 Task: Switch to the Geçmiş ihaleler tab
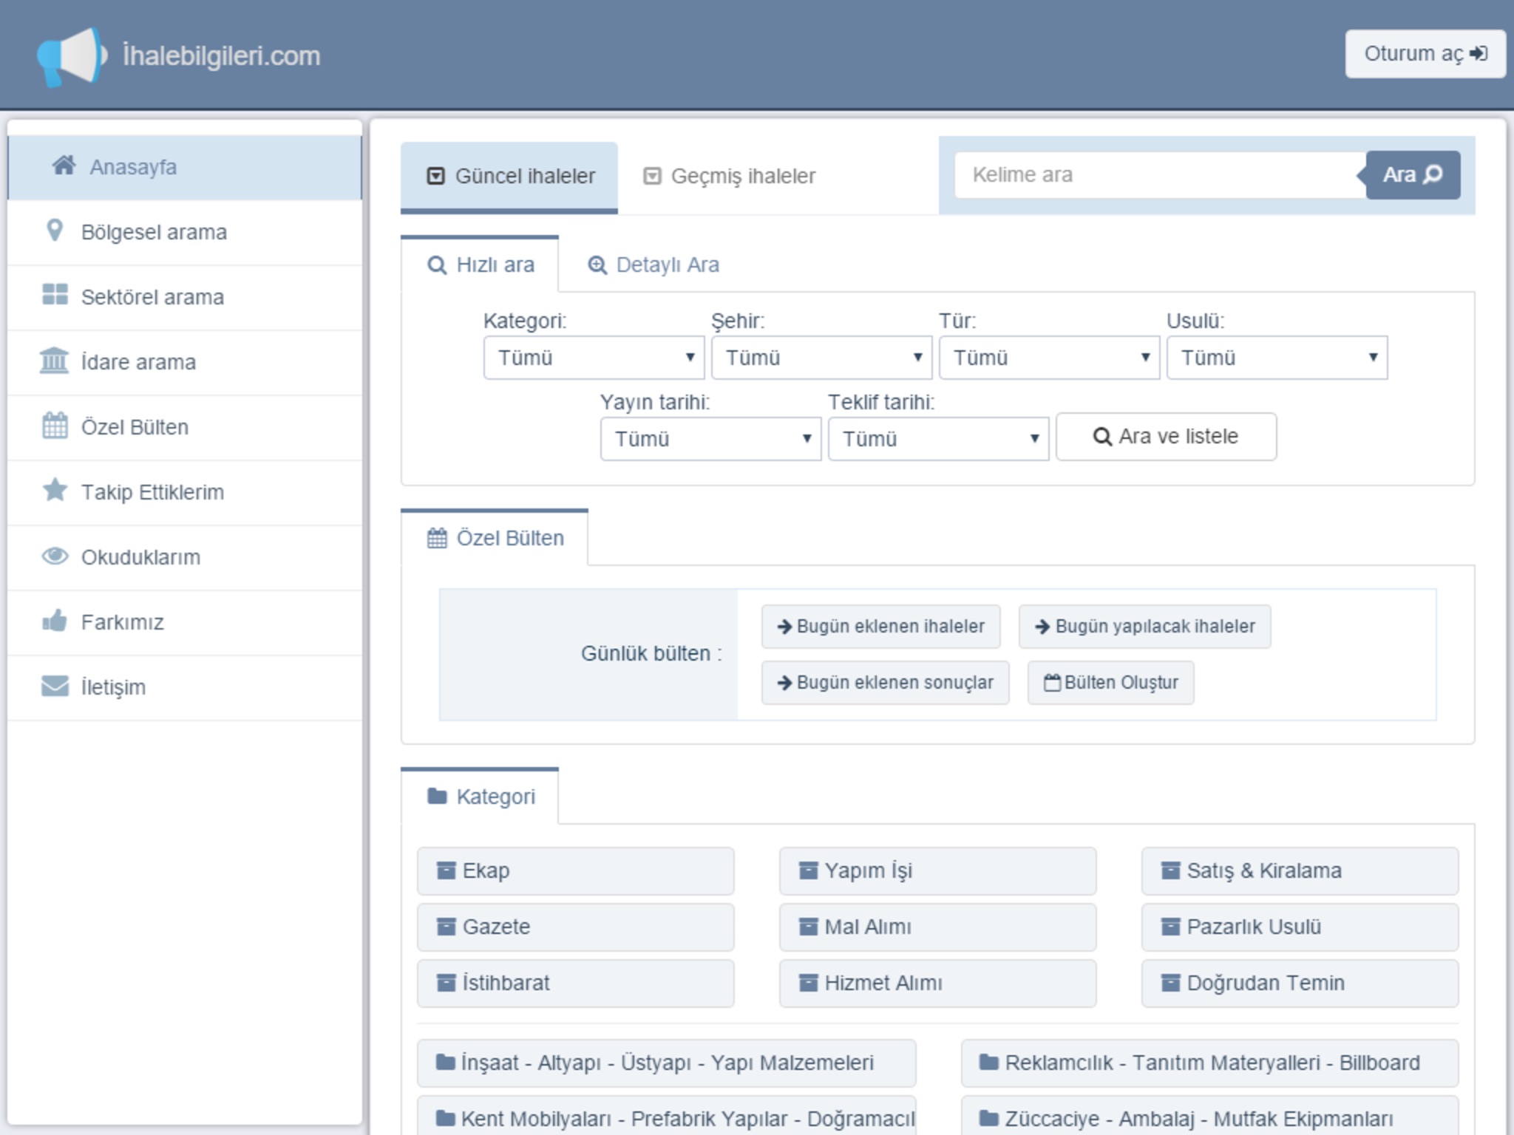coord(730,176)
